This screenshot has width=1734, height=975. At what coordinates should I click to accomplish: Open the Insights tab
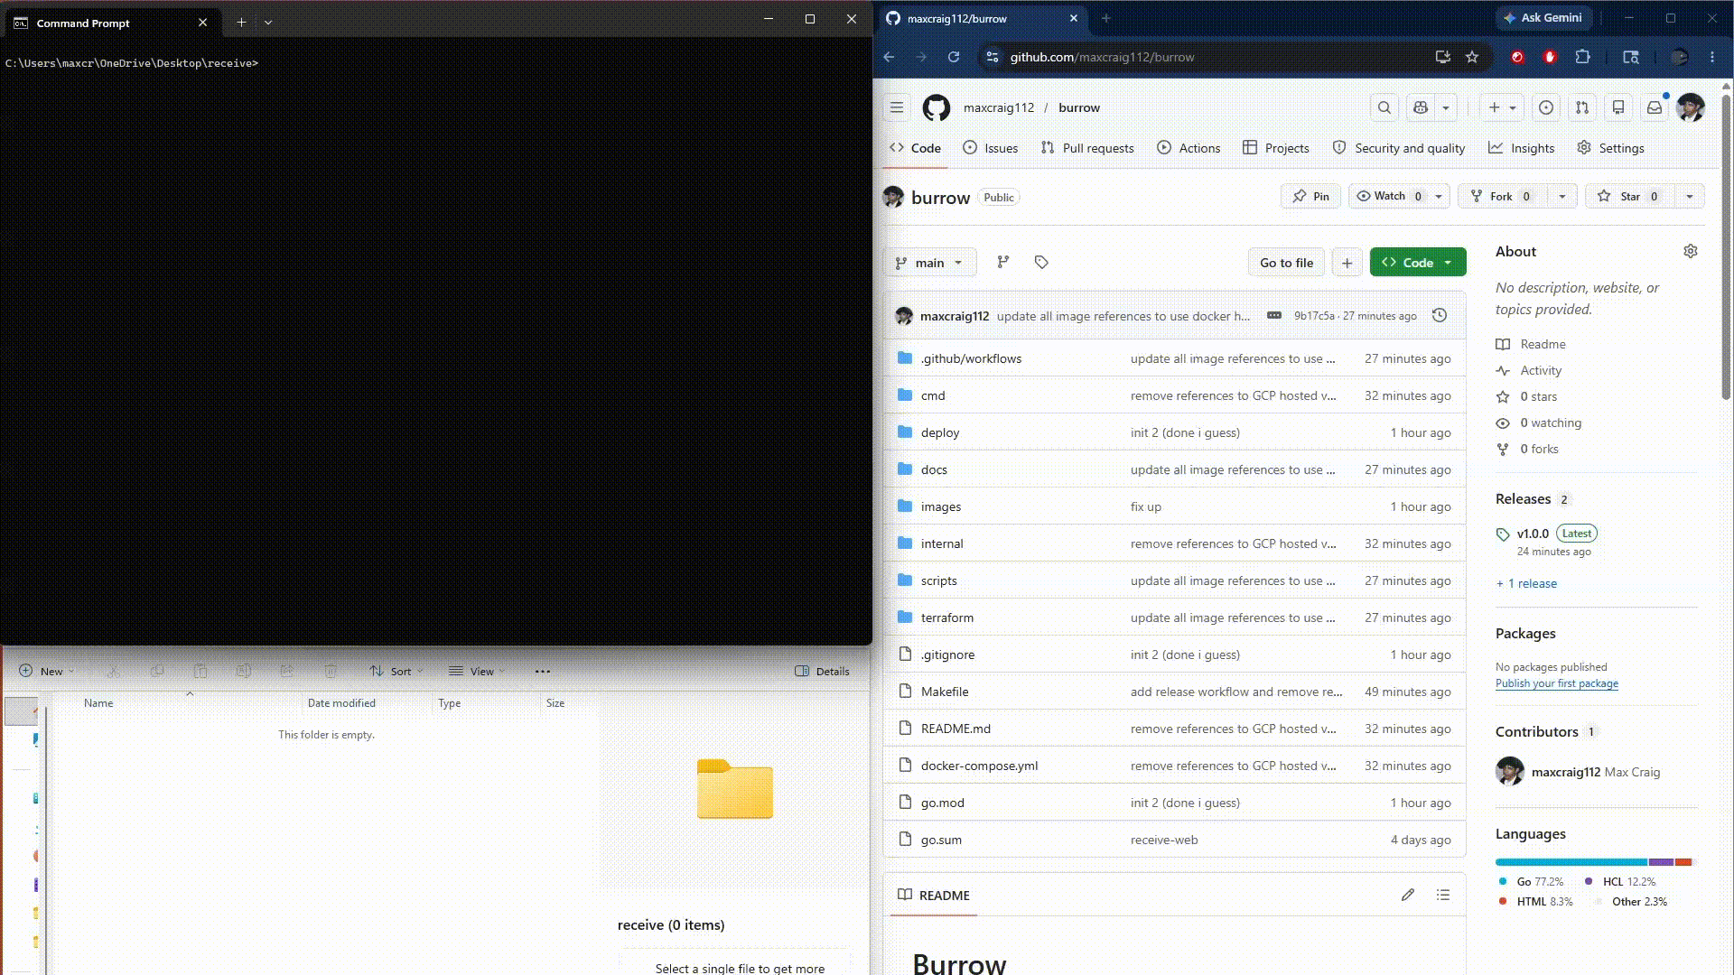pyautogui.click(x=1522, y=148)
